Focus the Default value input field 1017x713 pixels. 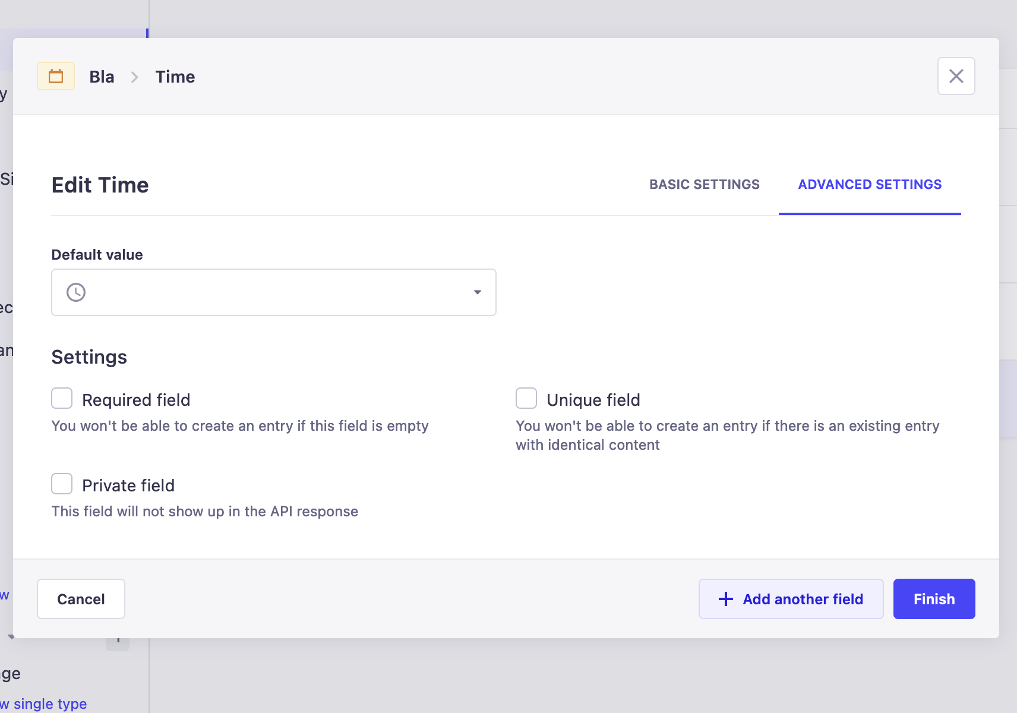(273, 292)
